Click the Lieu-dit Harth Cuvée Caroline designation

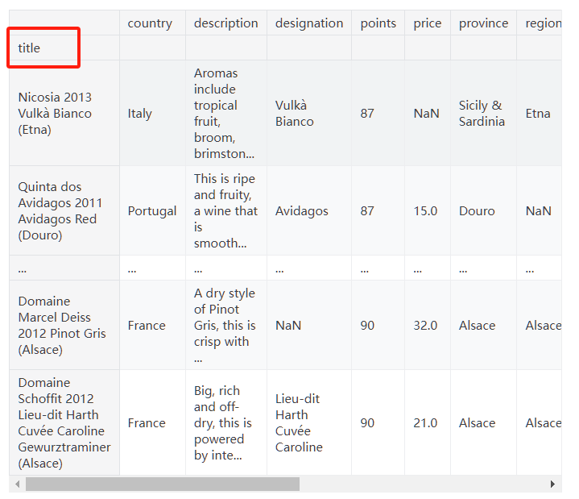(x=299, y=422)
